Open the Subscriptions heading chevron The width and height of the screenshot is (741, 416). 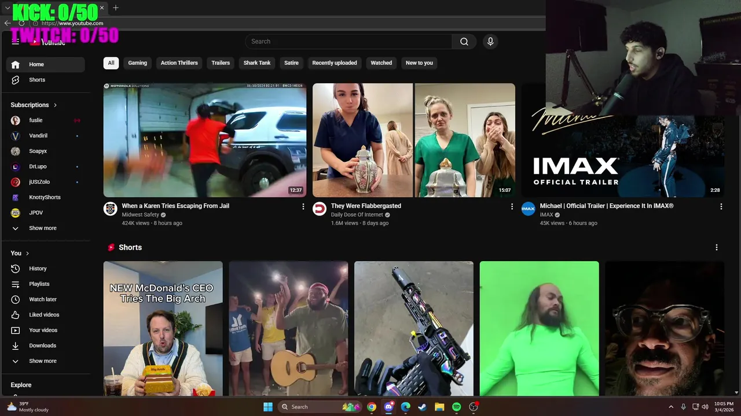[56, 105]
